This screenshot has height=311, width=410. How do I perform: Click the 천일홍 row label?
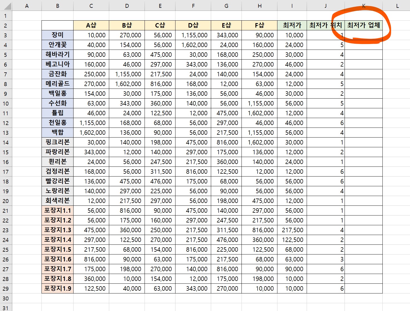57,123
